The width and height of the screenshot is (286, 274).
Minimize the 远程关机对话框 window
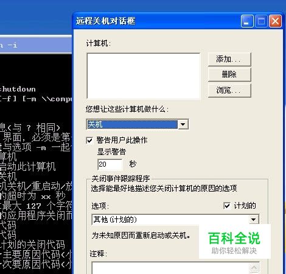point(246,21)
